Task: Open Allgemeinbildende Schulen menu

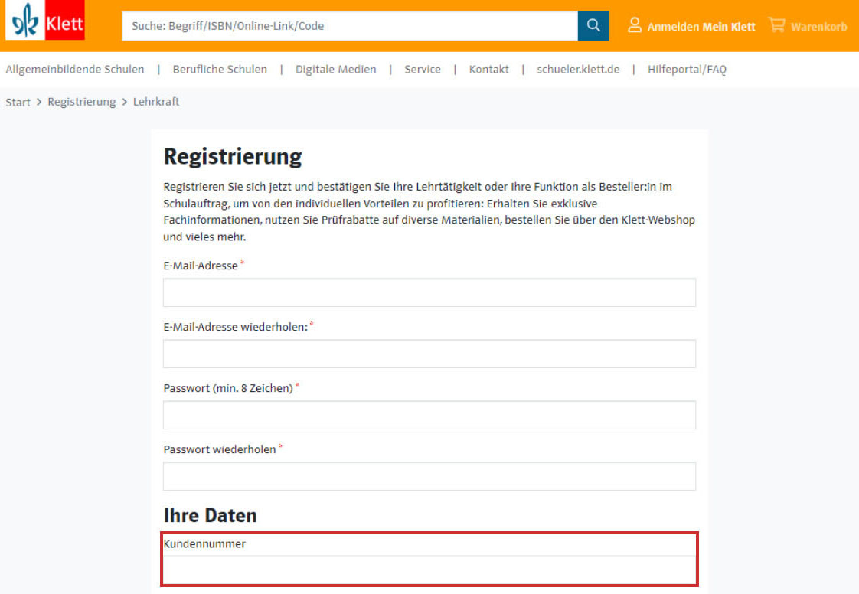Action: point(75,70)
